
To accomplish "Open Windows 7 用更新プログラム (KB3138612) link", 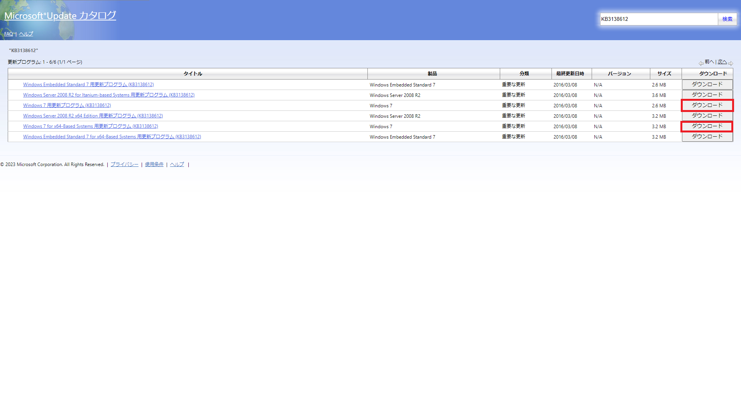I will click(67, 105).
